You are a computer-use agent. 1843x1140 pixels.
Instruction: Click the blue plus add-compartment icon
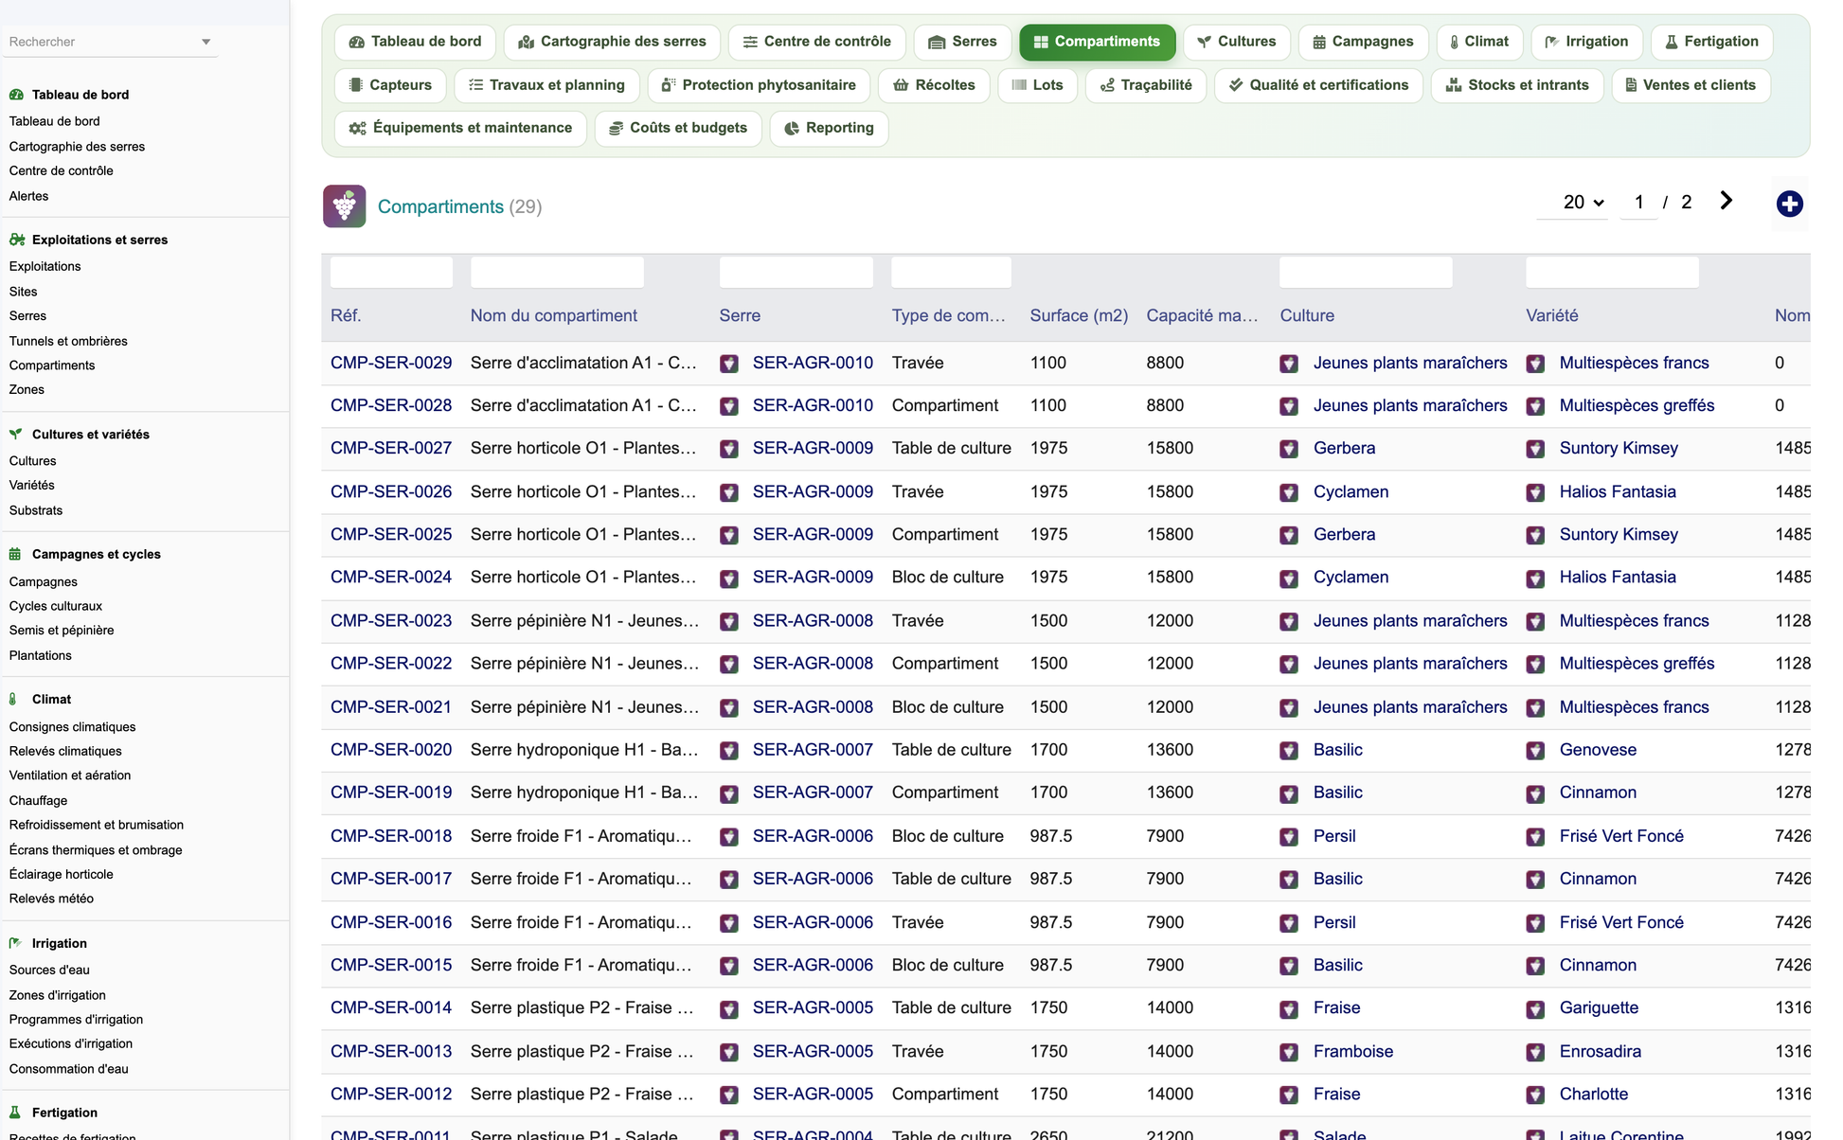coord(1789,204)
